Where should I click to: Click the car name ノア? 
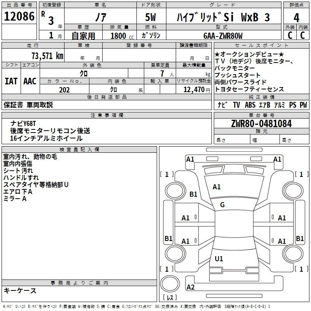pyautogui.click(x=101, y=17)
